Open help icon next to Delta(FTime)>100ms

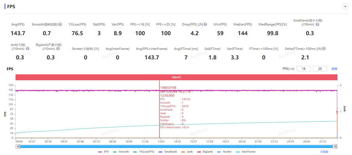click(324, 49)
